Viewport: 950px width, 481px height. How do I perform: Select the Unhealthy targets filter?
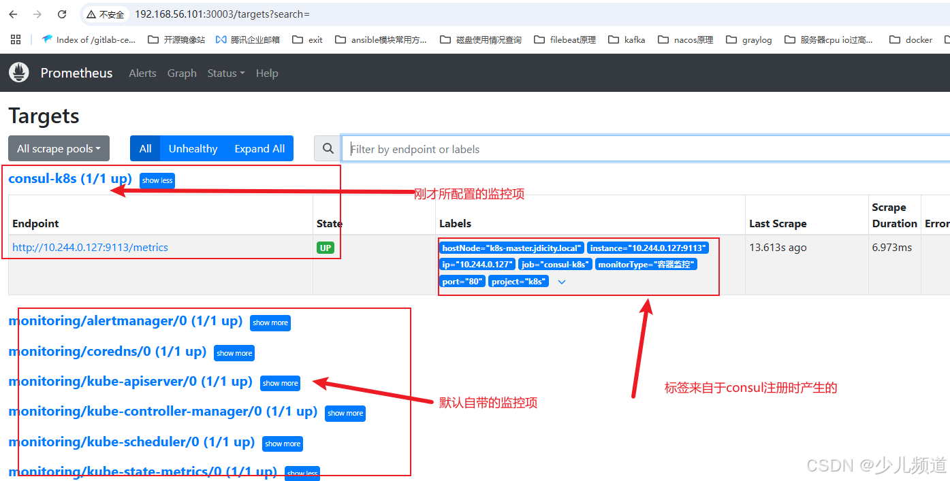coord(193,148)
